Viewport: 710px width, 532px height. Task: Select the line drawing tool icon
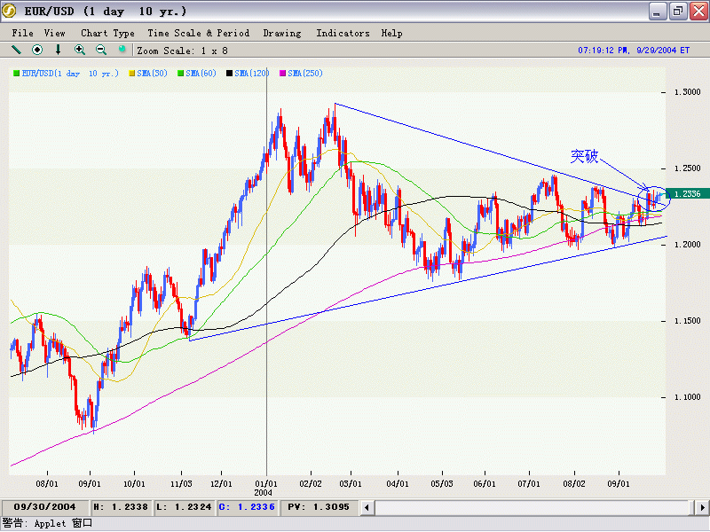[x=16, y=50]
